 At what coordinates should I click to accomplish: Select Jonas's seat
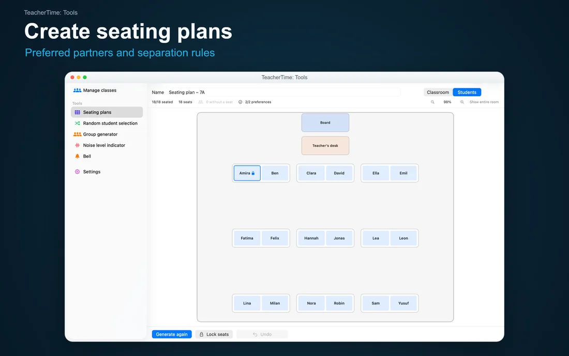[339, 239]
